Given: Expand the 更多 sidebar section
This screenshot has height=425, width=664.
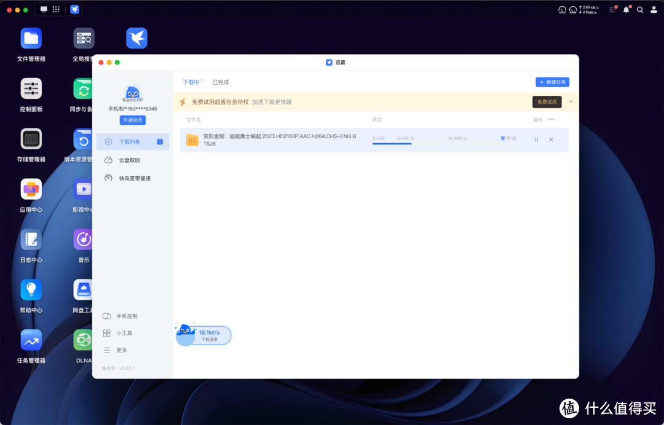Looking at the screenshot, I should click(120, 349).
